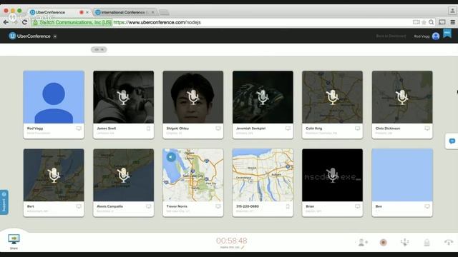Open a new browser tab
458x257 pixels.
[164, 12]
